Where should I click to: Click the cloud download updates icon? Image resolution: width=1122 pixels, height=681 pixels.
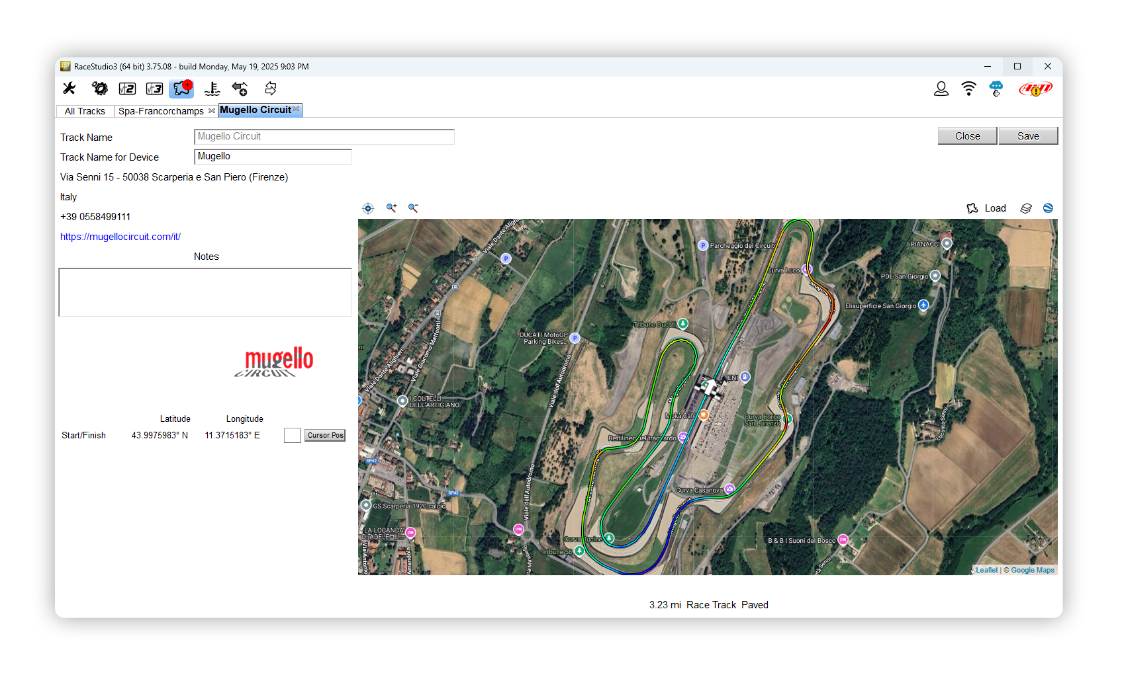point(996,89)
